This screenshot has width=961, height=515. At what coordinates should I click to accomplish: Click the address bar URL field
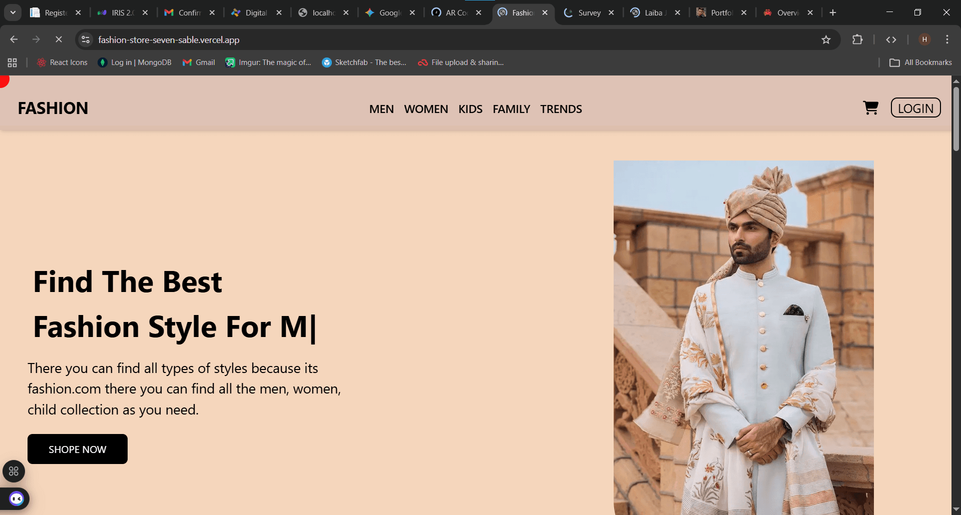[x=450, y=39]
